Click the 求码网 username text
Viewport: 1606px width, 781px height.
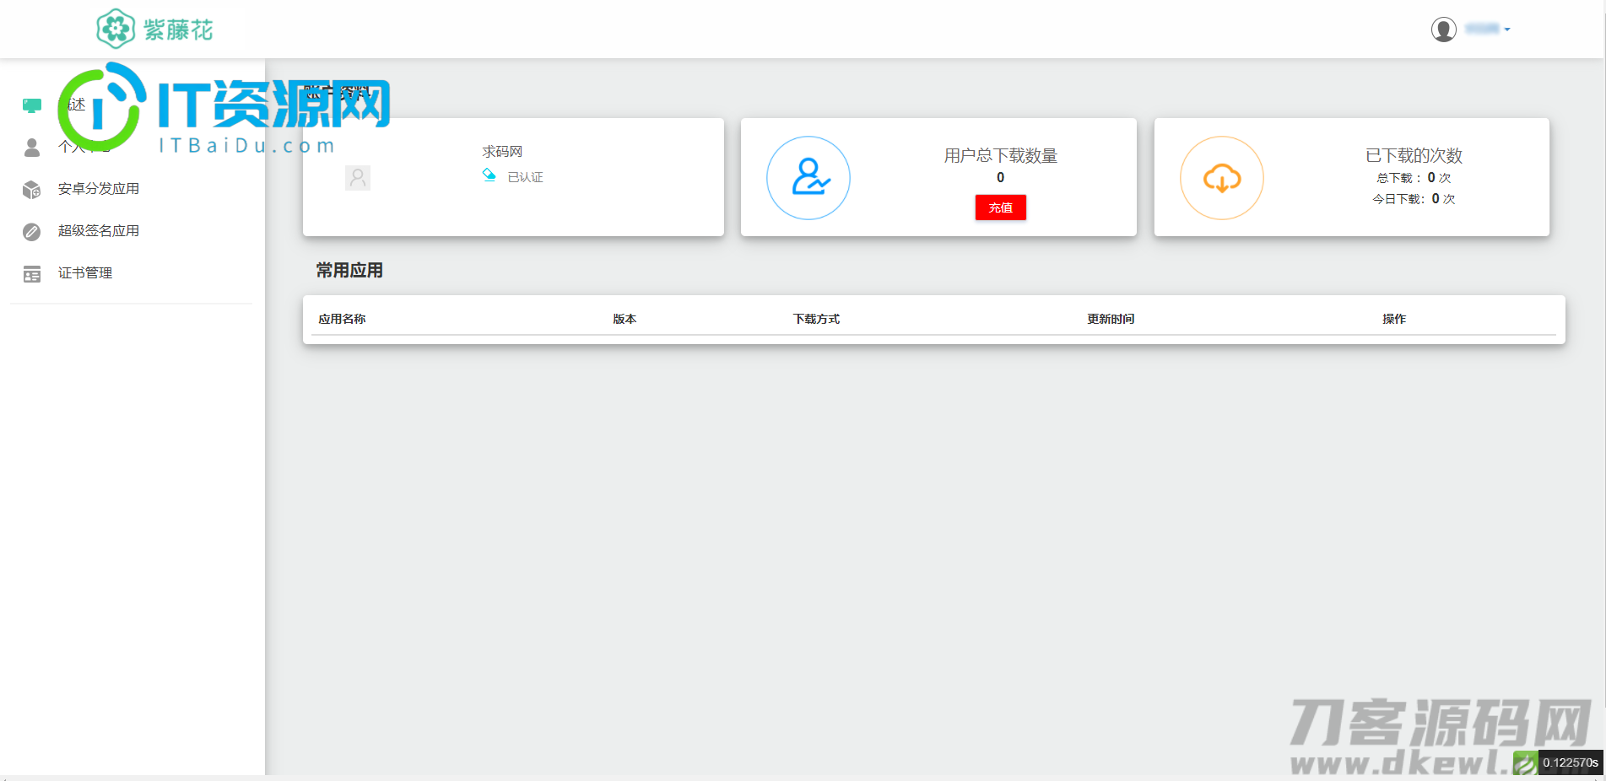pos(502,152)
